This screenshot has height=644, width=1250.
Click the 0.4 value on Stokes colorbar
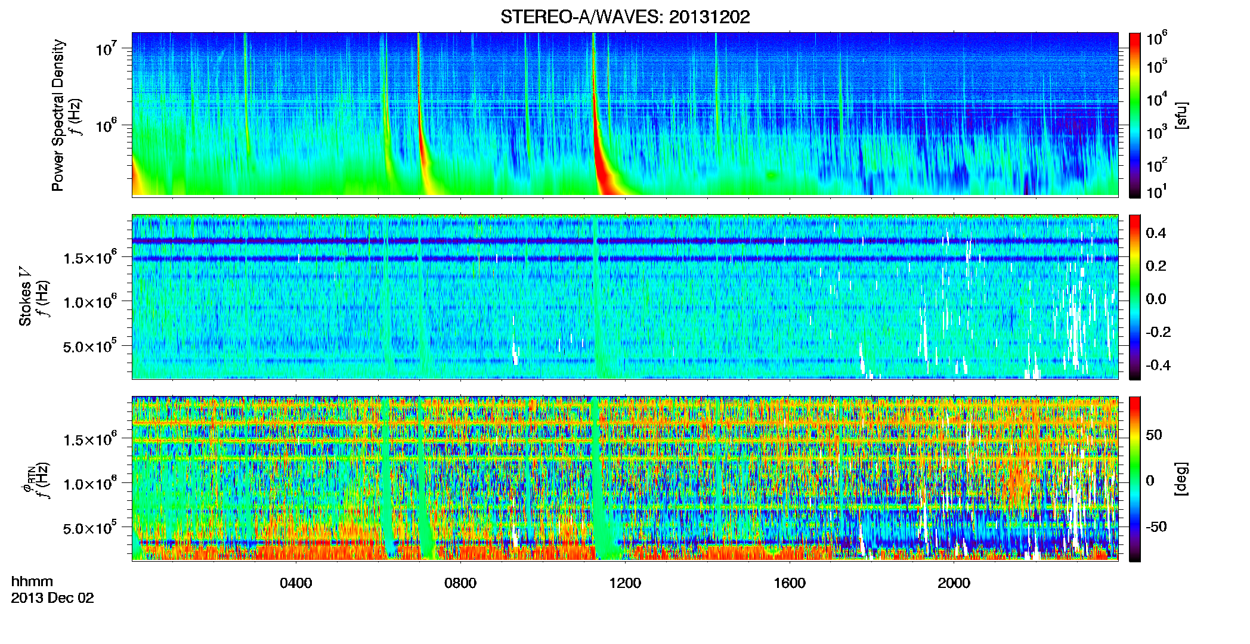click(x=1156, y=233)
